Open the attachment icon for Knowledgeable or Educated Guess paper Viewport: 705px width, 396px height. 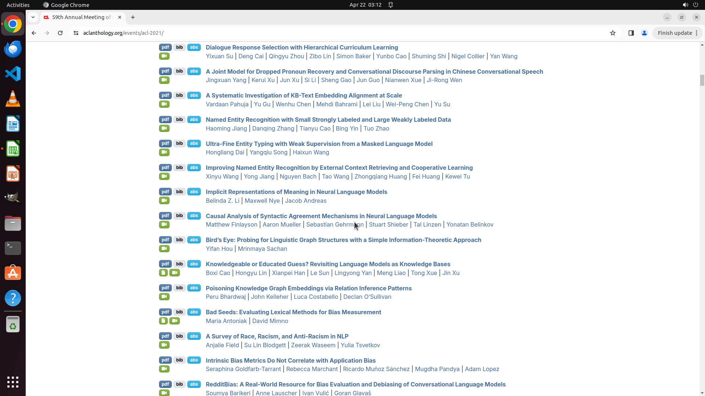coord(163,273)
